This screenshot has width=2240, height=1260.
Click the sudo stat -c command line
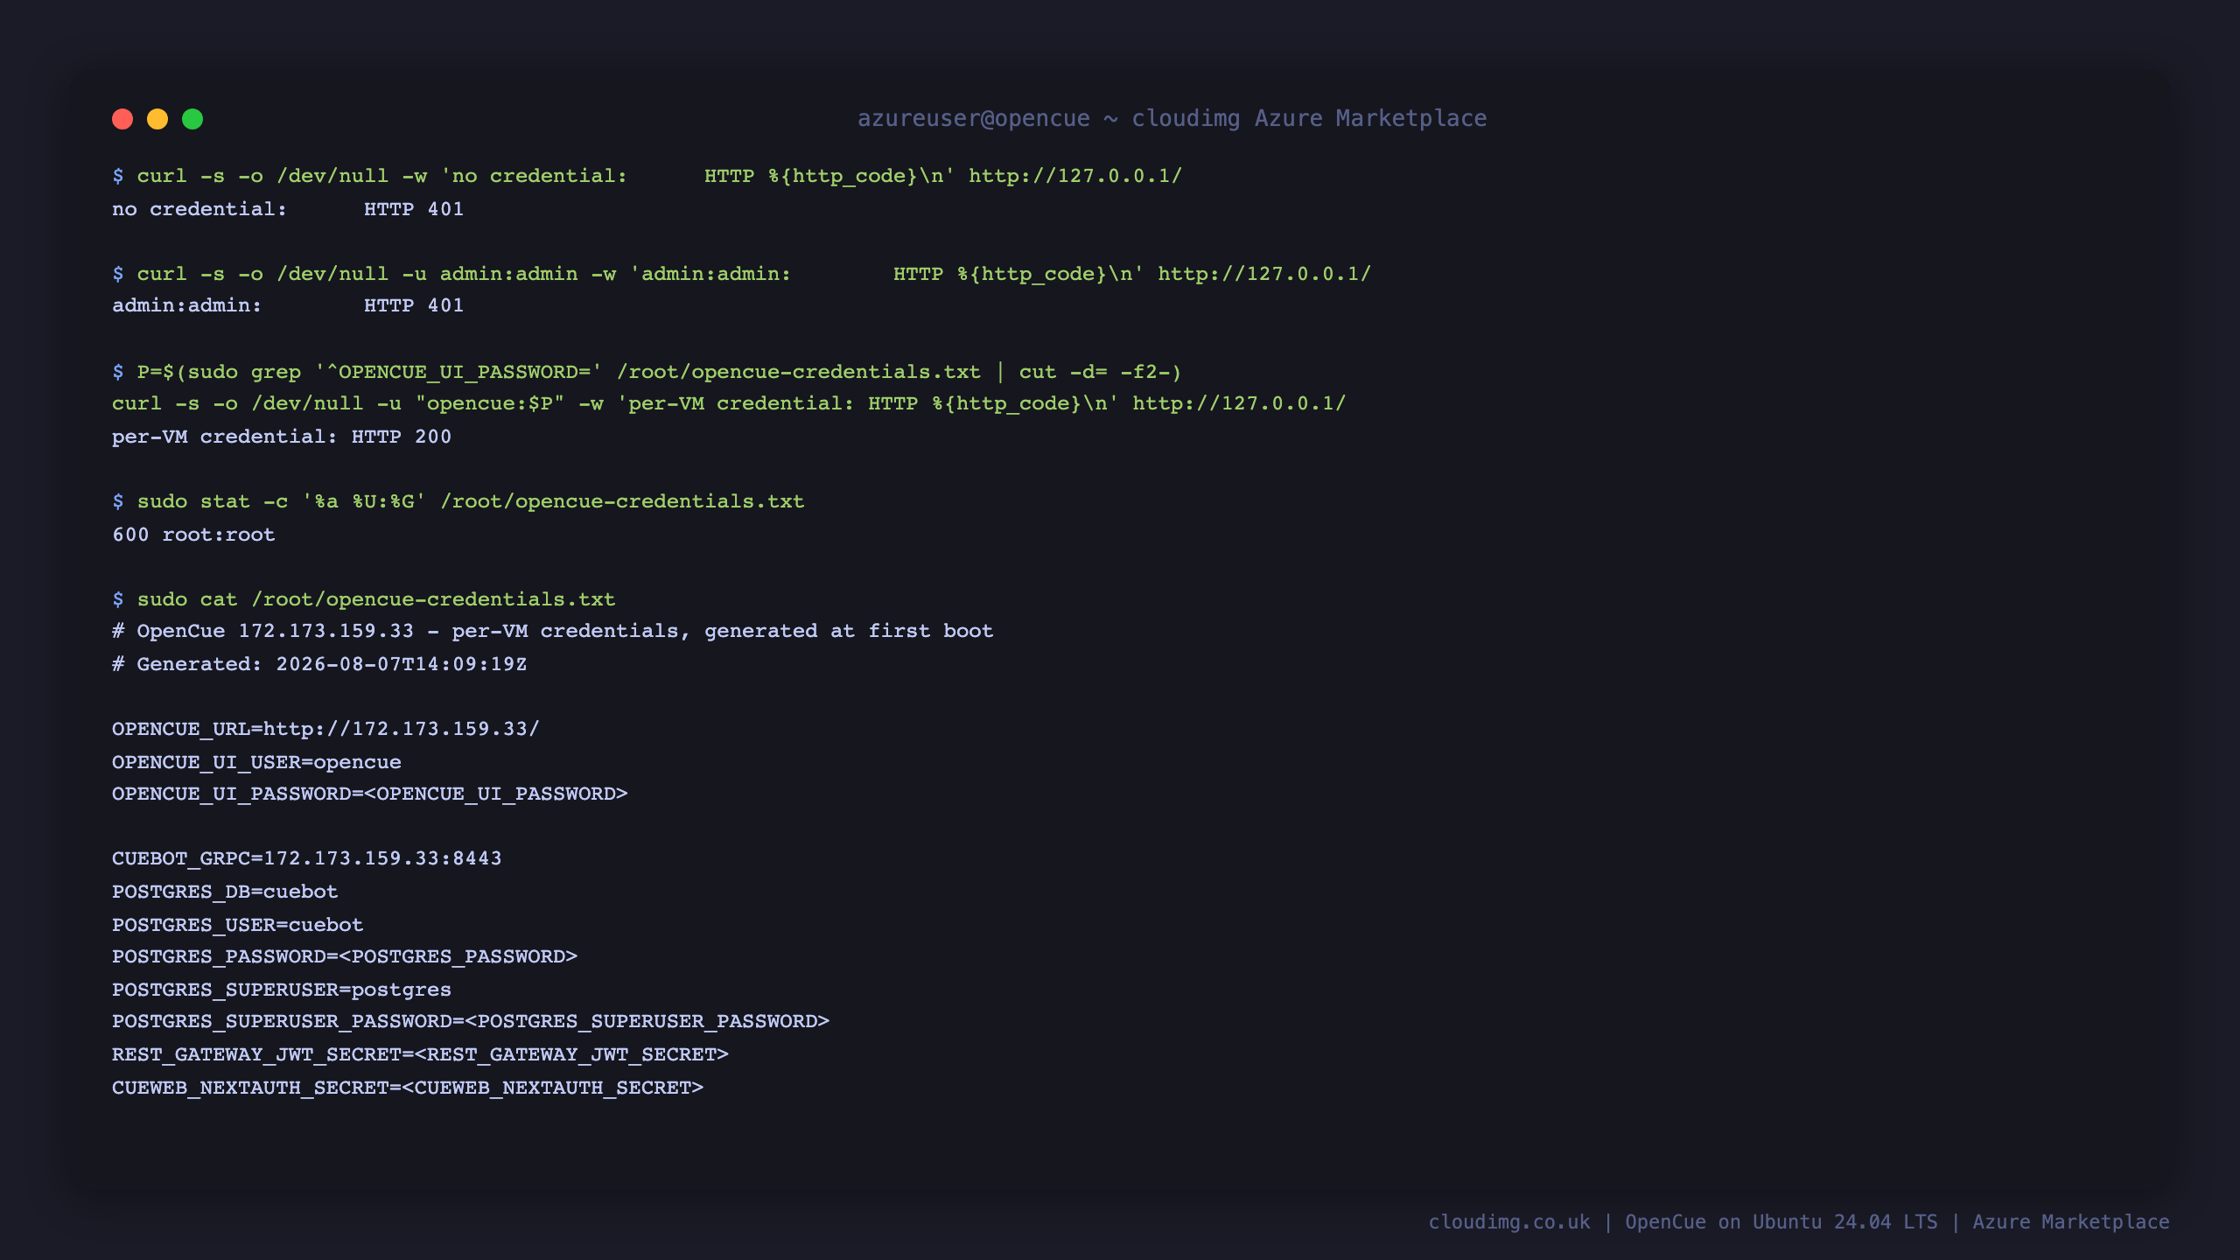click(x=458, y=501)
